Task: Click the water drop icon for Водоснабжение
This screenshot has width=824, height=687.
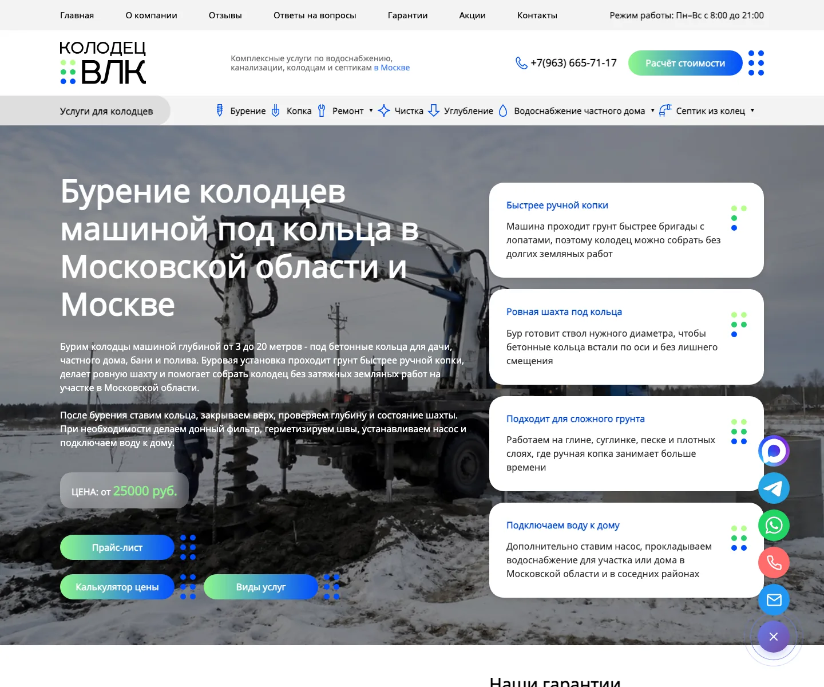Action: [503, 110]
